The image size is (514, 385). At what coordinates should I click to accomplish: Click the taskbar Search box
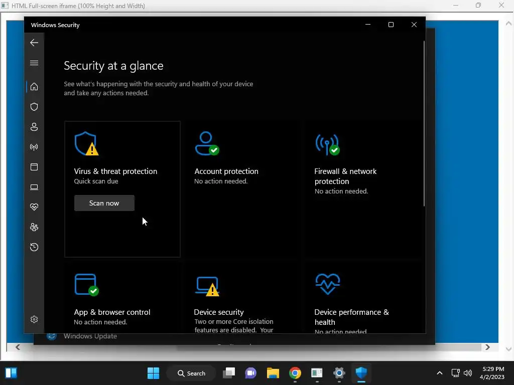click(x=191, y=373)
